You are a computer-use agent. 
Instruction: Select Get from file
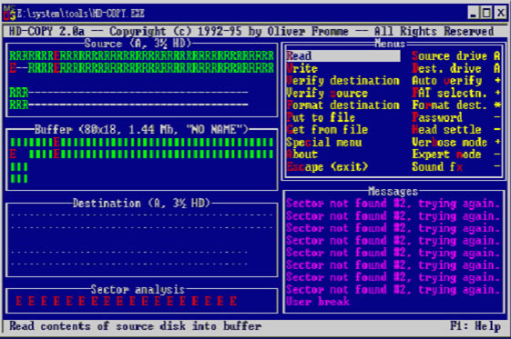pos(327,130)
